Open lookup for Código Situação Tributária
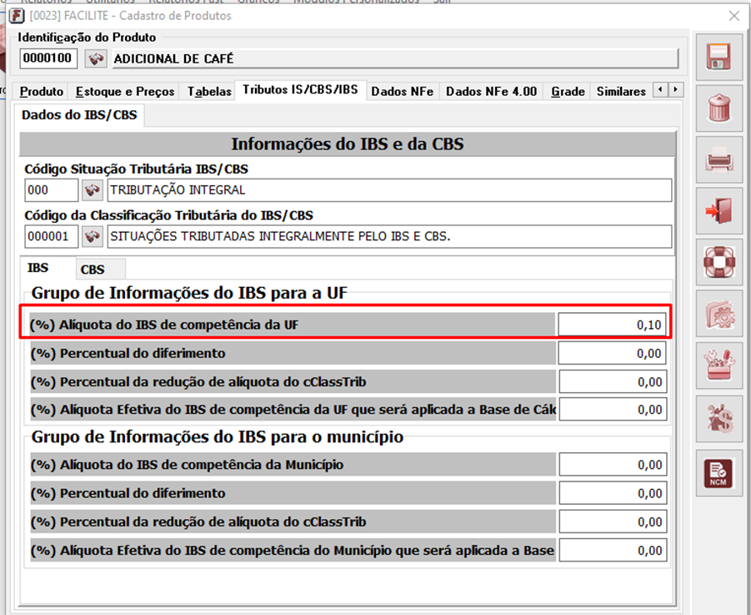This screenshot has height=615, width=751. point(92,190)
